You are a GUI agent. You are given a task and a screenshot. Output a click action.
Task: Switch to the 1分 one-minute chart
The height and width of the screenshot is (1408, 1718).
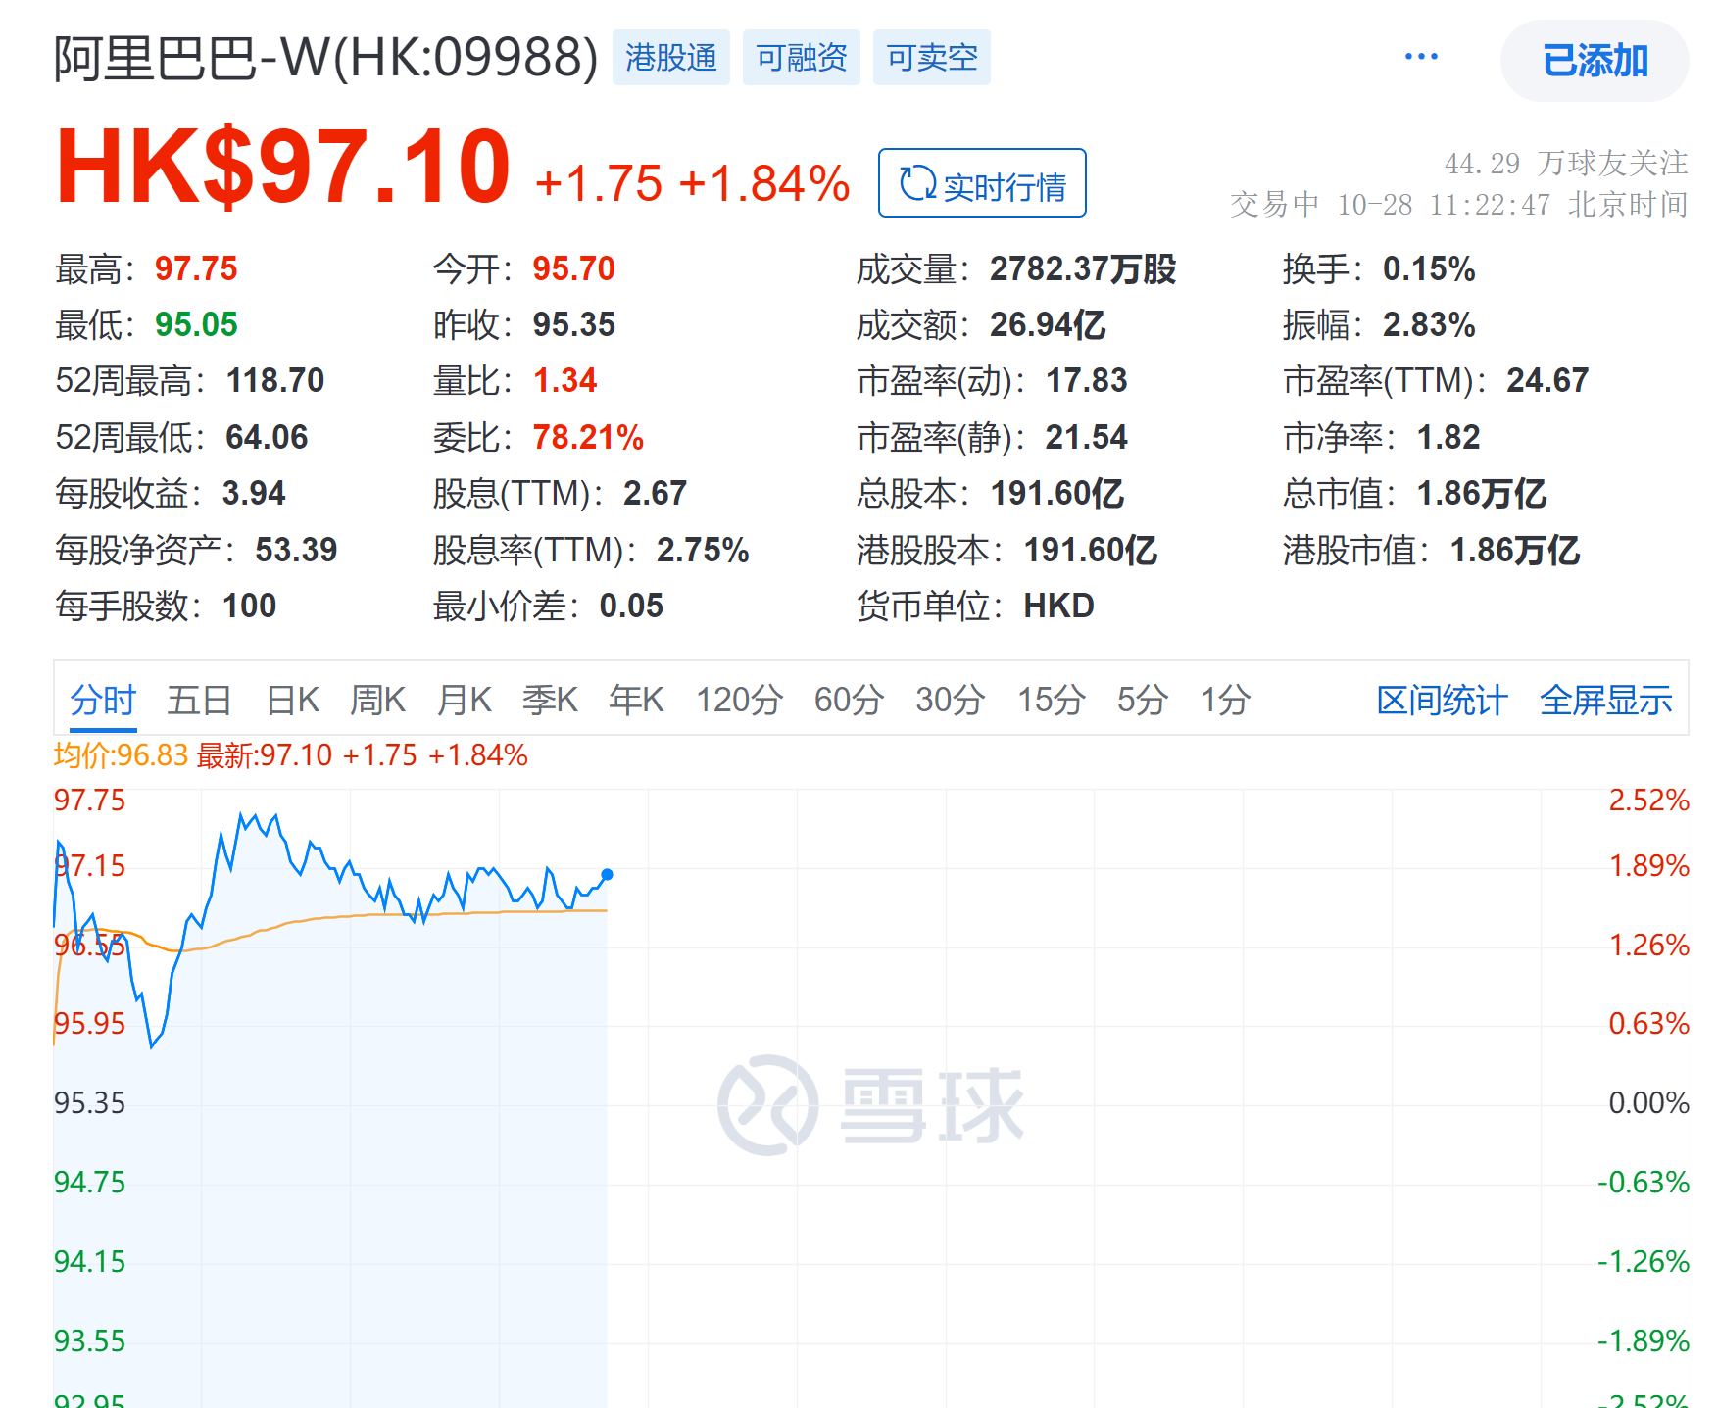pos(1227,699)
